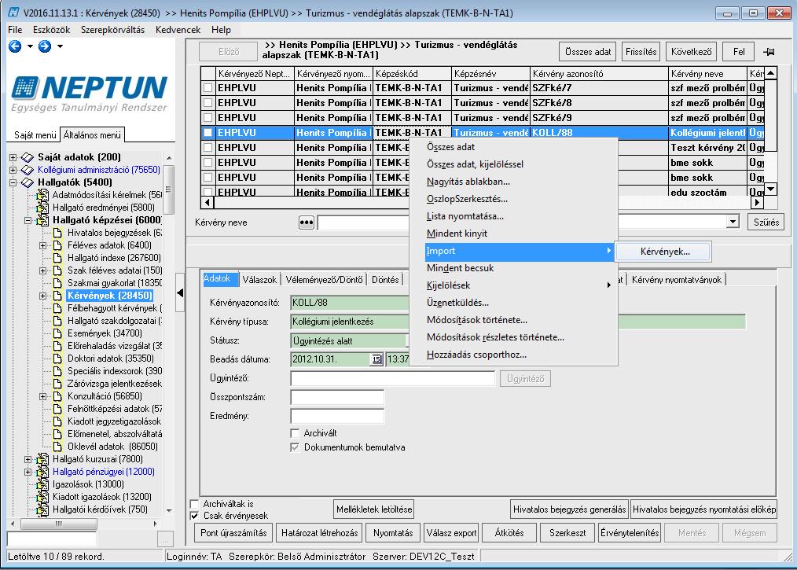Click the Adatmódosítási kérelmek tree icon
This screenshot has width=797, height=570.
[x=42, y=195]
